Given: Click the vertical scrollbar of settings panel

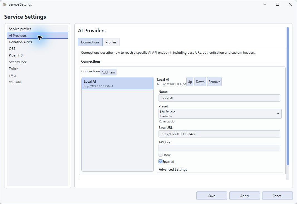Looking at the screenshot, I should pyautogui.click(x=288, y=96).
